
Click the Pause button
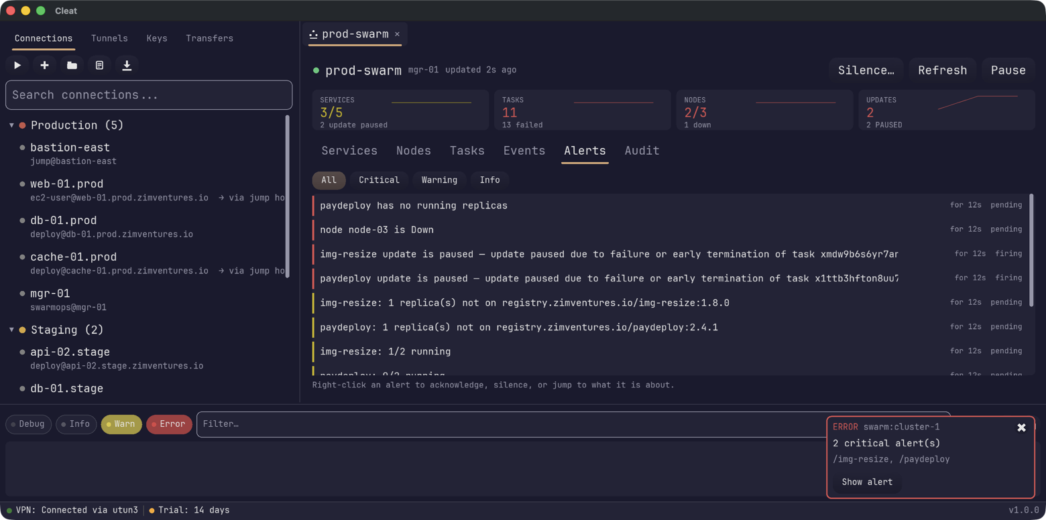[1008, 70]
